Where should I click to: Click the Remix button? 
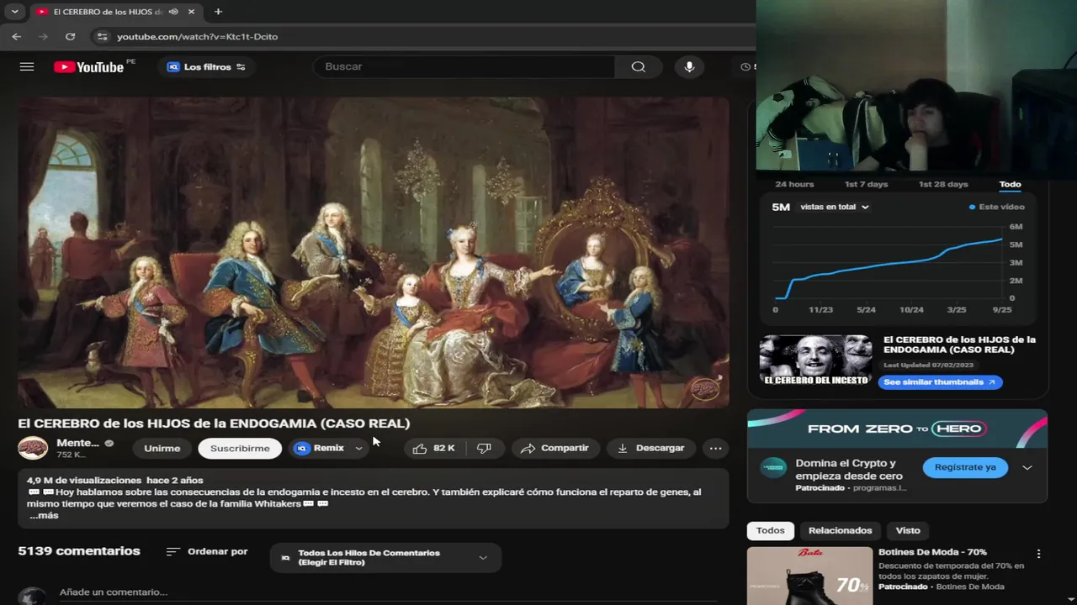[320, 448]
